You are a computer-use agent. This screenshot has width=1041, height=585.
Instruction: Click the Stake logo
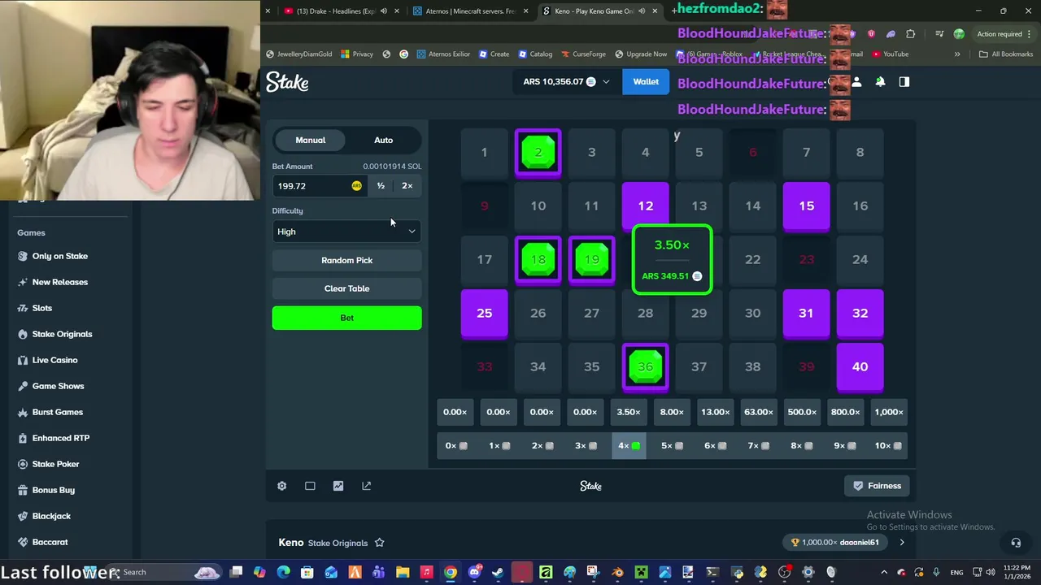tap(287, 82)
